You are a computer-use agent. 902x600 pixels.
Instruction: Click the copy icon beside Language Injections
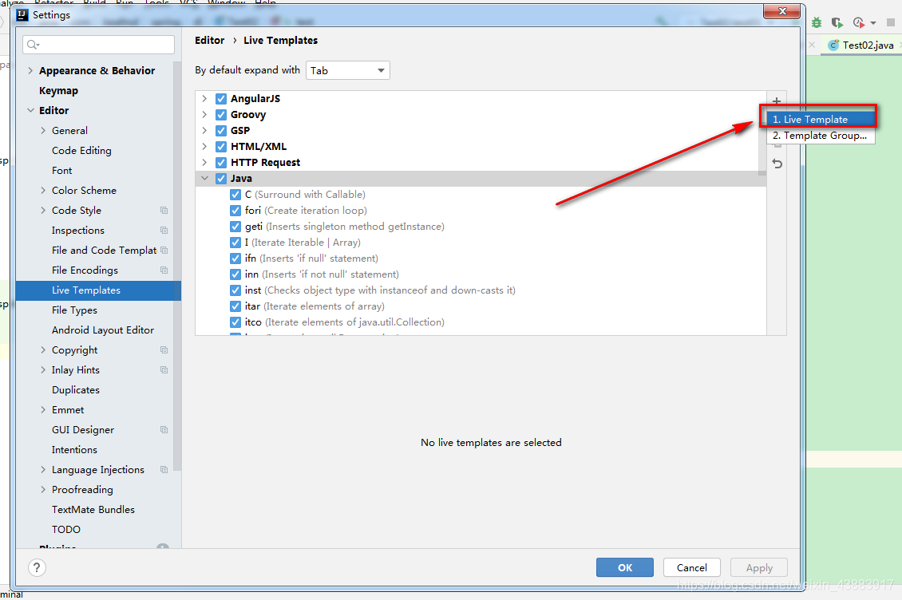tap(164, 469)
